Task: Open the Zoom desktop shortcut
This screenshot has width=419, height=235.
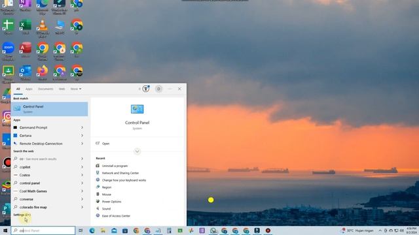Action: [x=9, y=51]
